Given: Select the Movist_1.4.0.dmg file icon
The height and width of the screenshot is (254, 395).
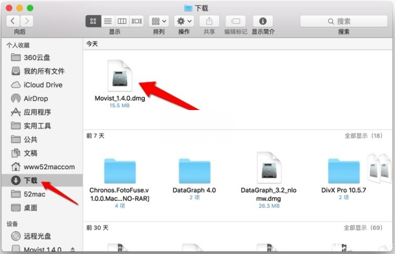Looking at the screenshot, I should [120, 76].
